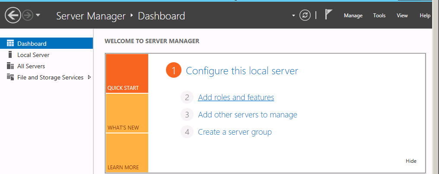Open dropdown arrow beside the refresh icon
The image size is (439, 174).
click(x=294, y=16)
